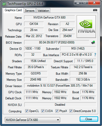Click the camera screenshot icon

tap(95, 10)
